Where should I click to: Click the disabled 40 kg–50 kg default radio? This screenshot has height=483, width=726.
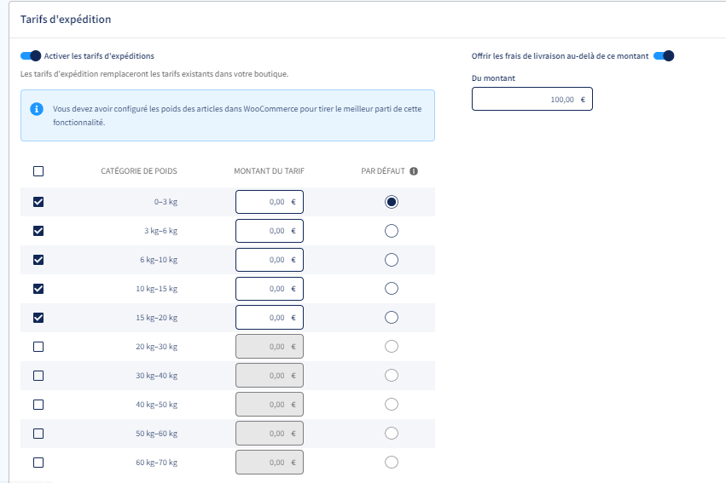[392, 405]
